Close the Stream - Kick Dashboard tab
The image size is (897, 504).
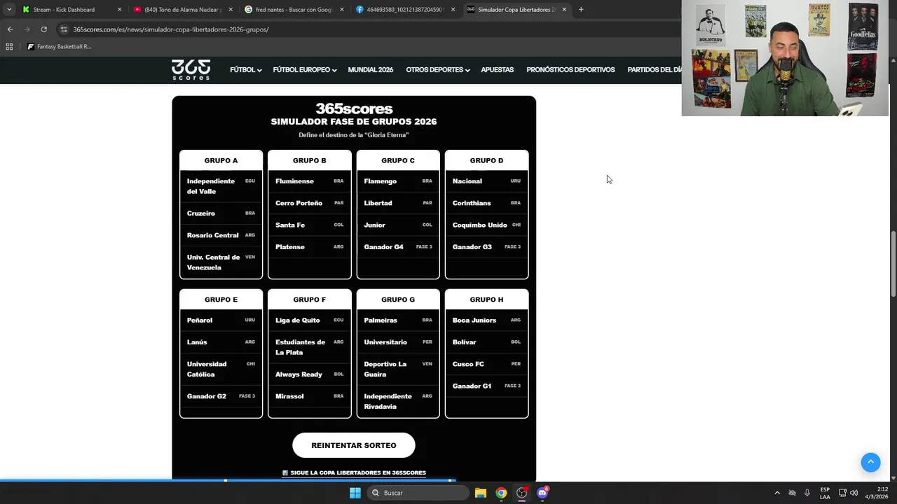pyautogui.click(x=119, y=10)
